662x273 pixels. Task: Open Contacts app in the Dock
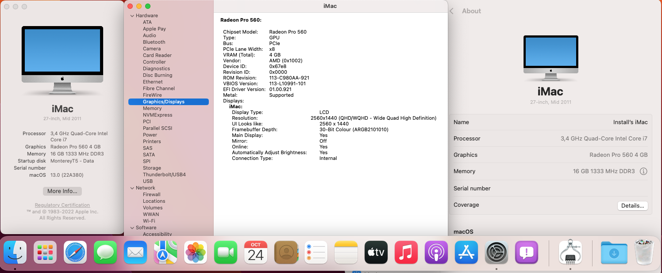tap(286, 253)
